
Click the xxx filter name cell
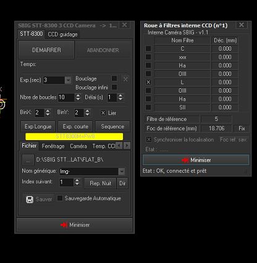tap(182, 57)
